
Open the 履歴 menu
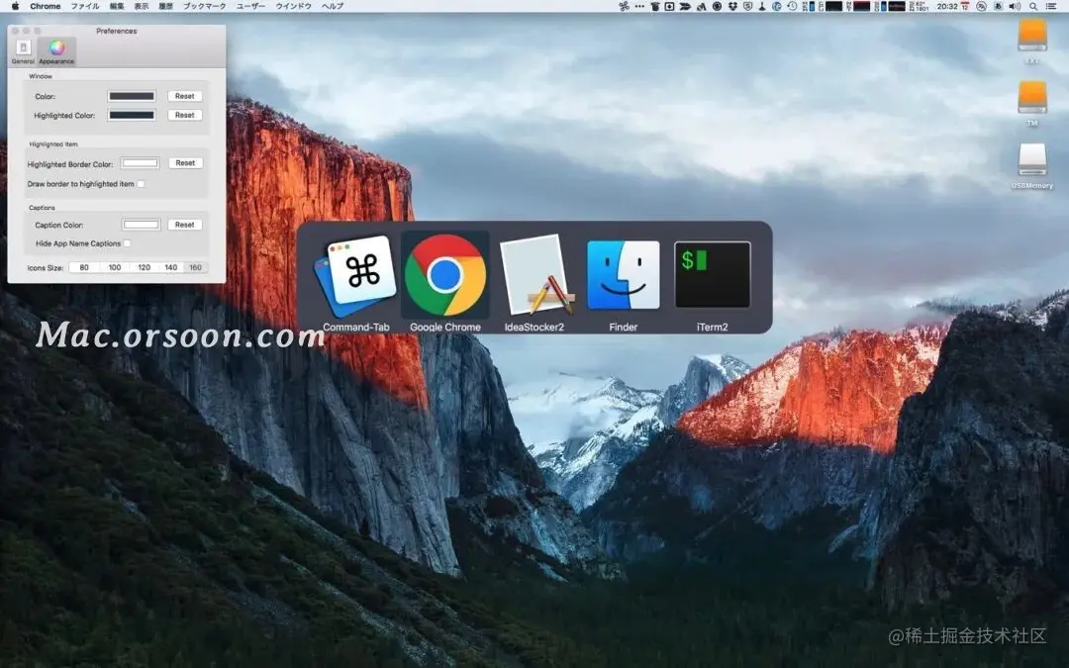[165, 6]
